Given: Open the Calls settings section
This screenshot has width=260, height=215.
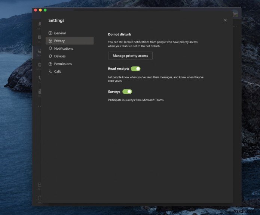Looking at the screenshot, I should coord(70,71).
